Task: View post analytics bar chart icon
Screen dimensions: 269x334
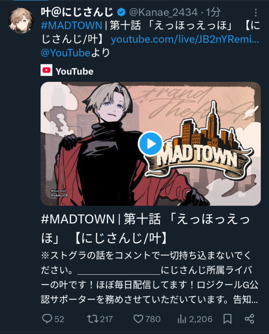Action: (182, 319)
